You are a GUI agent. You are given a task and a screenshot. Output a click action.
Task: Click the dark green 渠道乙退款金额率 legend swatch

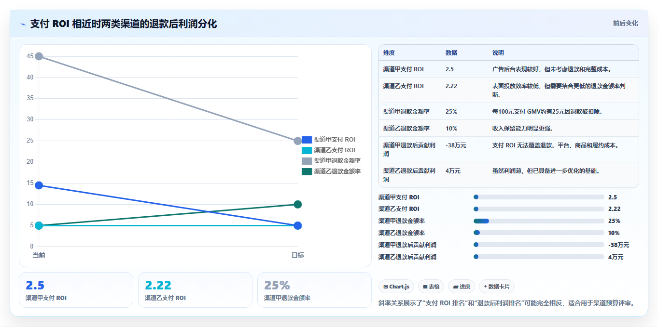coord(307,171)
